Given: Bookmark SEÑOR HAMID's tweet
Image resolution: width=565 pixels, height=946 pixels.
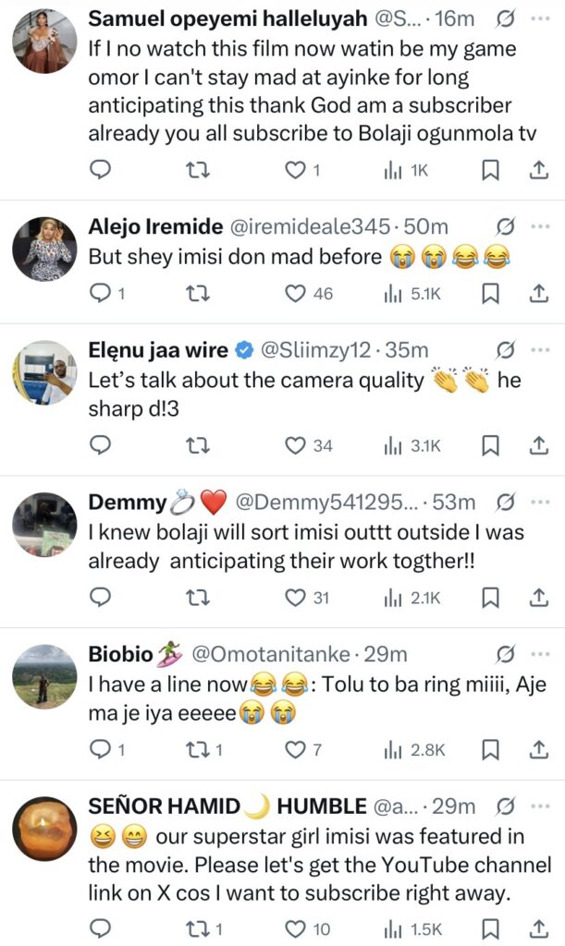Looking at the screenshot, I should click(x=492, y=927).
